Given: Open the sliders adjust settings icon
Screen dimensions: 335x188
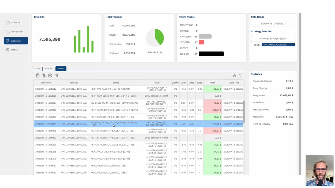Looking at the screenshot, I should click(44, 75).
